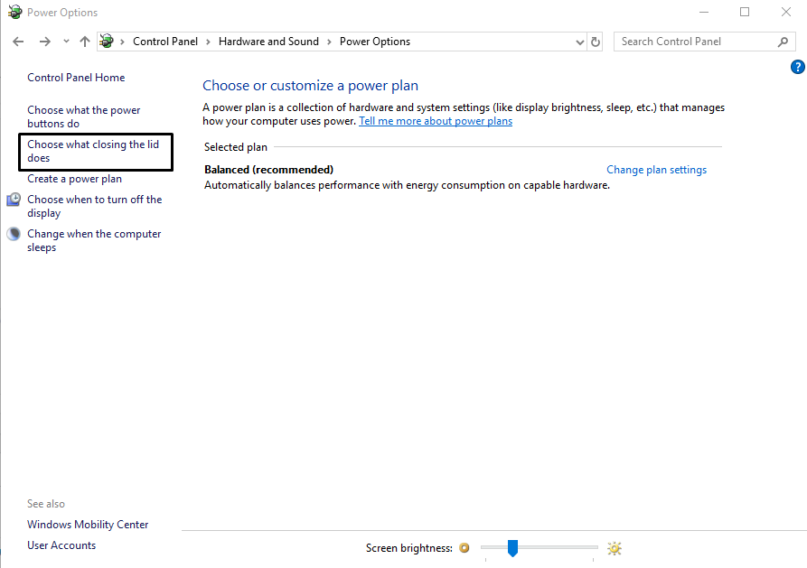Open Change plan settings for Balanced
807x568 pixels.
(656, 170)
